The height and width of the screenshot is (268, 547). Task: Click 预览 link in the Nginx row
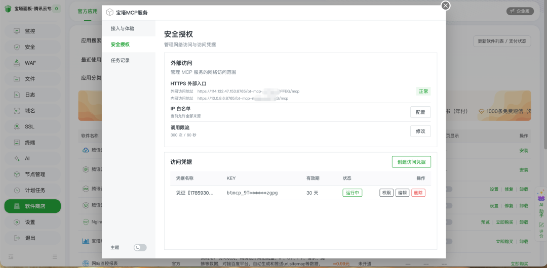(485, 222)
